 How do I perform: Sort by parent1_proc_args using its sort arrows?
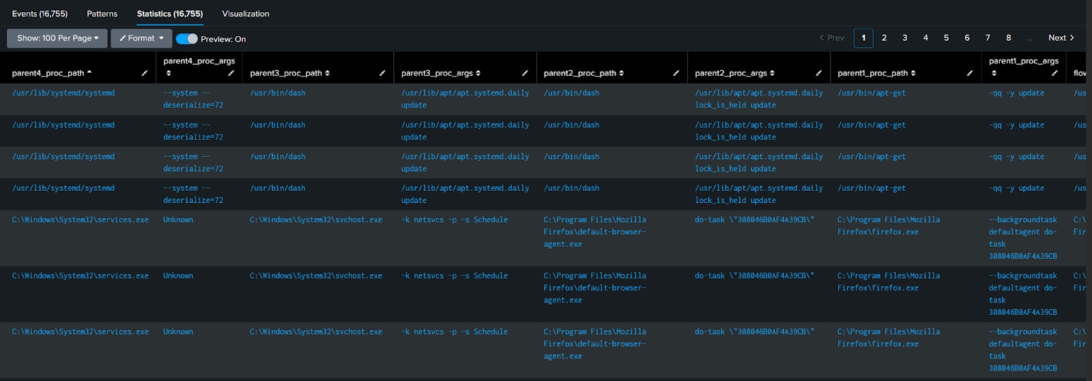(994, 73)
